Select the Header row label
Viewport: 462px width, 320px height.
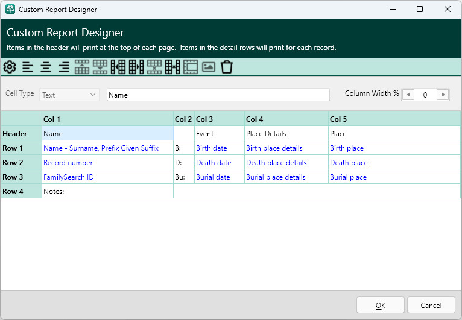pos(22,133)
